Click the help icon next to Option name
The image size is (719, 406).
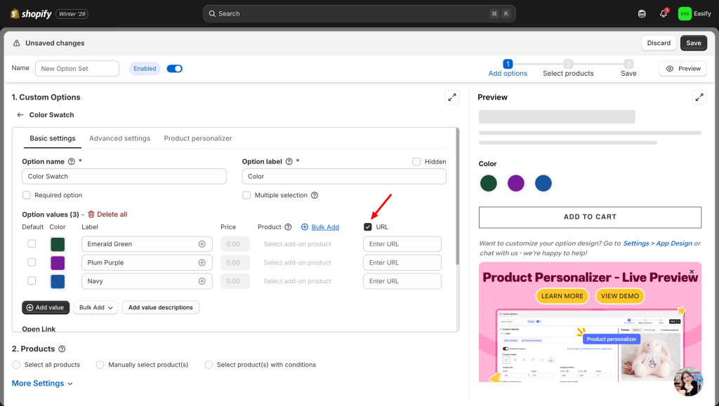click(x=71, y=161)
